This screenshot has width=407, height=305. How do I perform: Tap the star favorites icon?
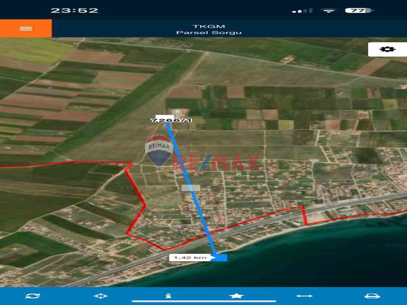coord(236,296)
